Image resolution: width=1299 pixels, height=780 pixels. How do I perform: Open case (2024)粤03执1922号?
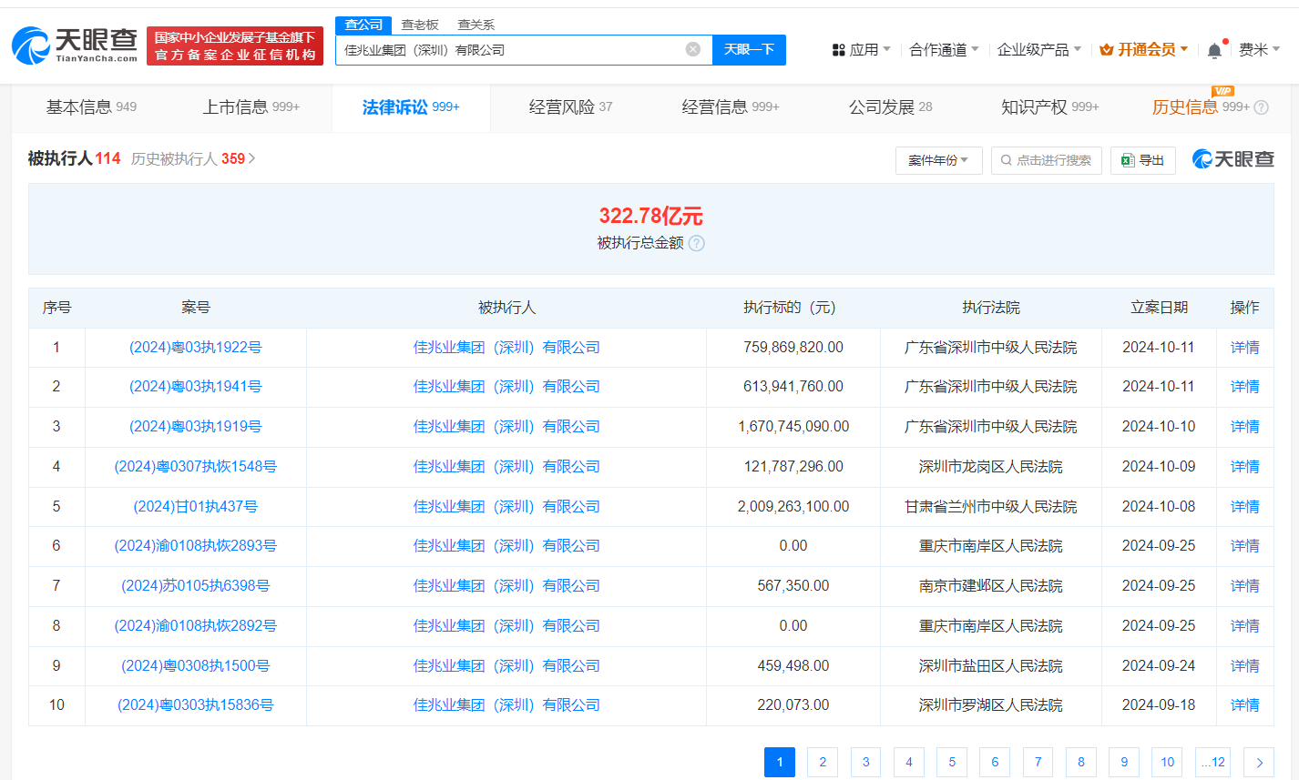[196, 348]
